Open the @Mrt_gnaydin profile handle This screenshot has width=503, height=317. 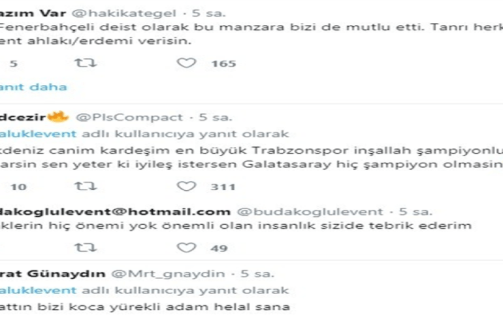(168, 273)
